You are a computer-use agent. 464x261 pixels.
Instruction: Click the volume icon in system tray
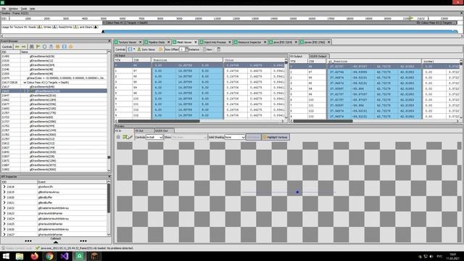[431, 256]
